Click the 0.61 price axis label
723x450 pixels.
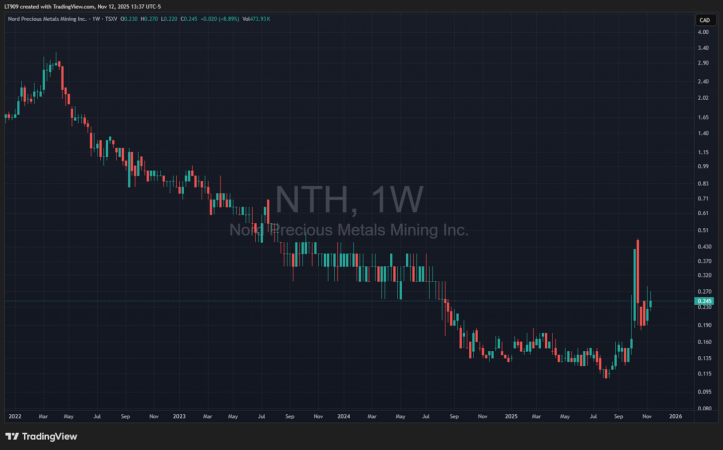pyautogui.click(x=703, y=213)
